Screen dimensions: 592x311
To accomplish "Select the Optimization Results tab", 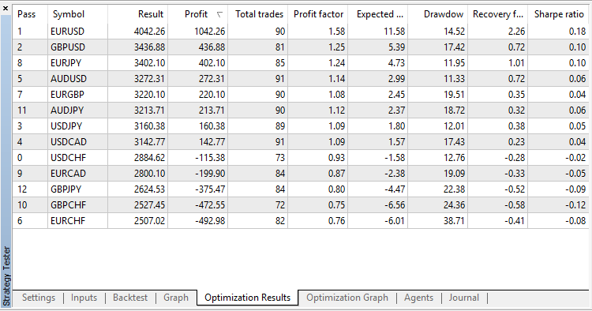I will (247, 298).
